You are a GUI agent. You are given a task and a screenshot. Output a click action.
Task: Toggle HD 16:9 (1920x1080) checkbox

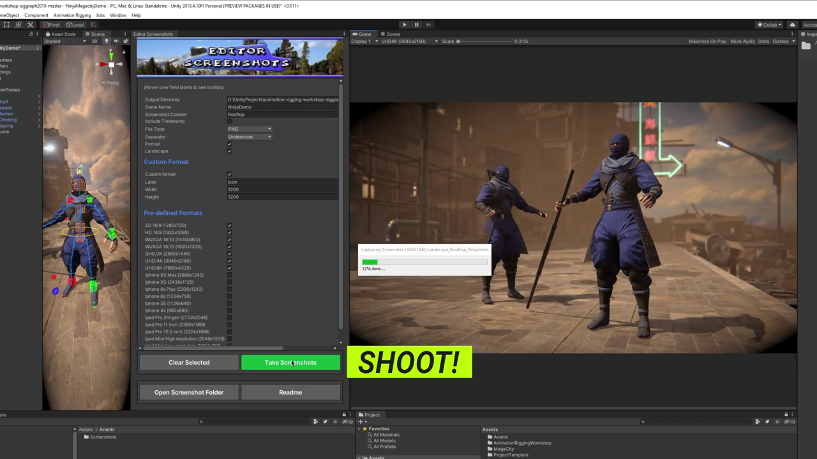coord(230,232)
